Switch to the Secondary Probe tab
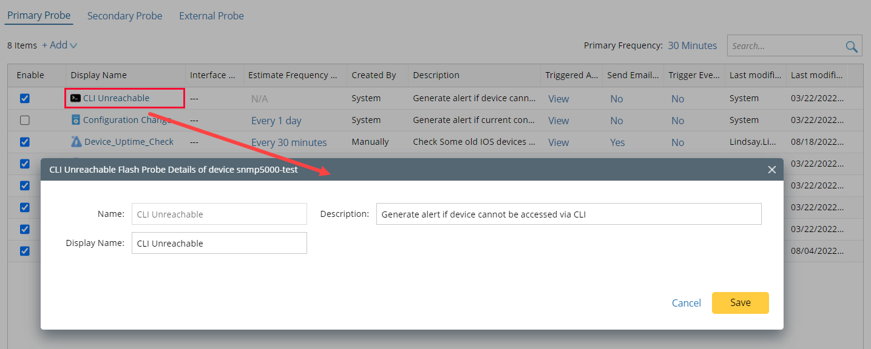The height and width of the screenshot is (349, 871). (124, 15)
